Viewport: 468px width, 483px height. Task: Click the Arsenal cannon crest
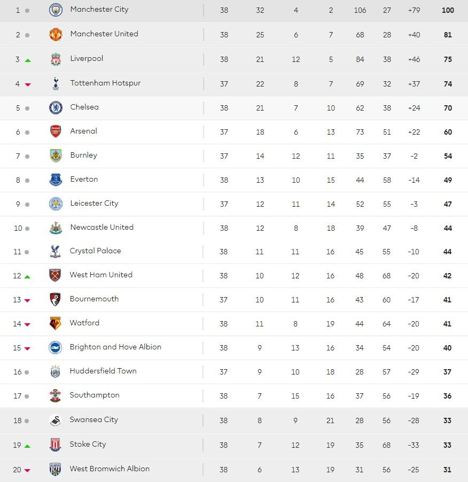click(56, 131)
